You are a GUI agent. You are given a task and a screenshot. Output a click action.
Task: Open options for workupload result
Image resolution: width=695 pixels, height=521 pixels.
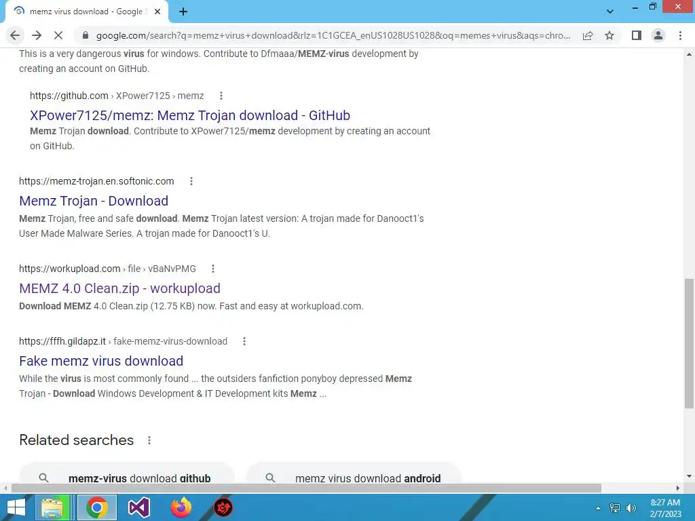coord(213,269)
